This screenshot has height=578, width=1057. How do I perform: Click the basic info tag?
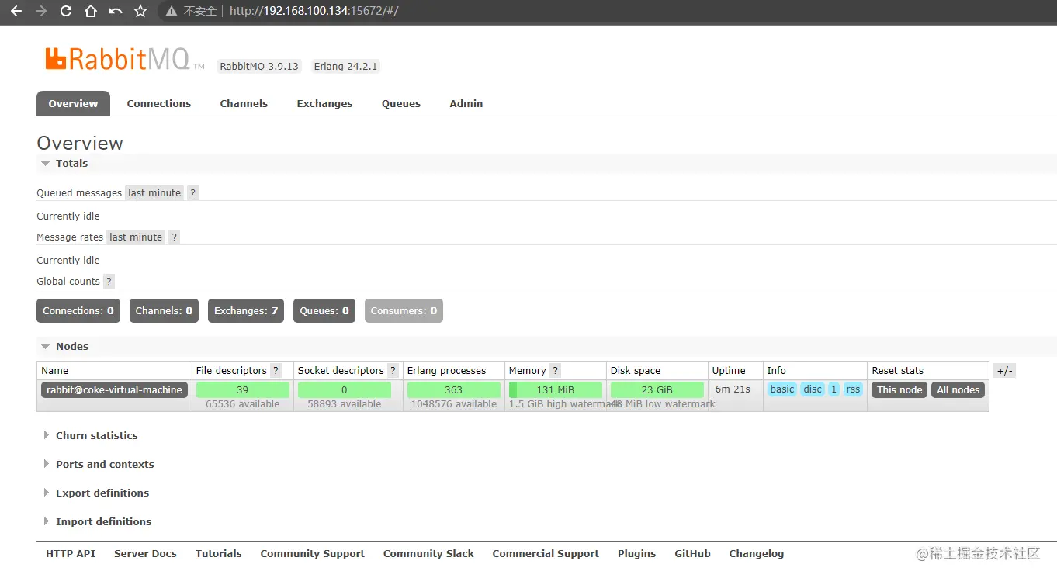point(782,389)
